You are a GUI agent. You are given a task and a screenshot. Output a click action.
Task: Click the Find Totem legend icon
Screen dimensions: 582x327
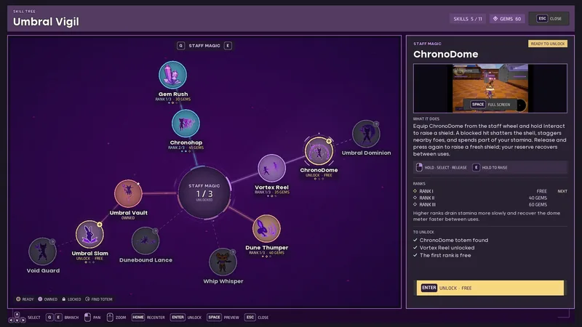87,299
